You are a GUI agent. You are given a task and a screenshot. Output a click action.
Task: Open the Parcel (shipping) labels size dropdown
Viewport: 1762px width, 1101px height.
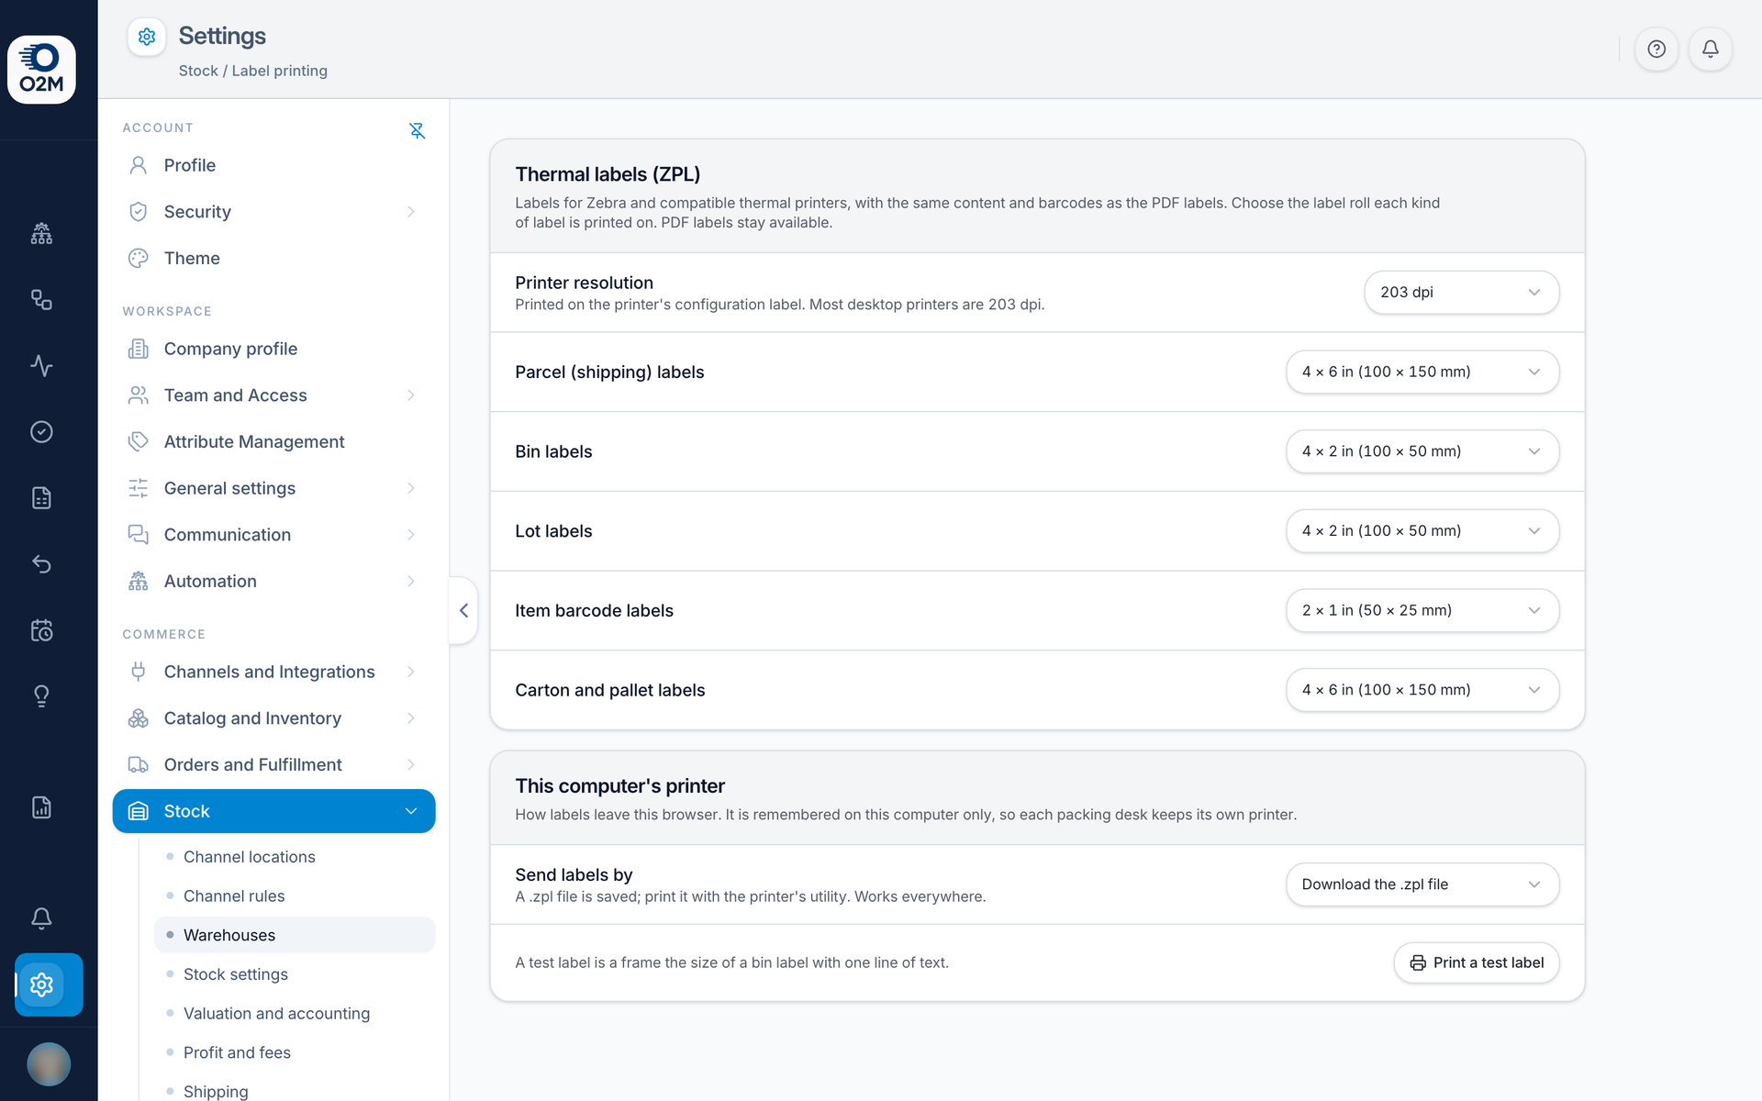1422,372
